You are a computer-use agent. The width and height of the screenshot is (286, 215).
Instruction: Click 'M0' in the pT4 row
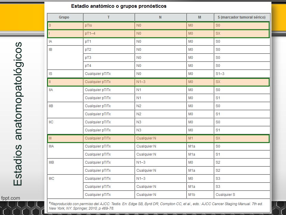pyautogui.click(x=200, y=66)
